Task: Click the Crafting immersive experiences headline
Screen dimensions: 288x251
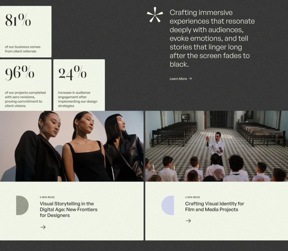Action: pyautogui.click(x=212, y=38)
